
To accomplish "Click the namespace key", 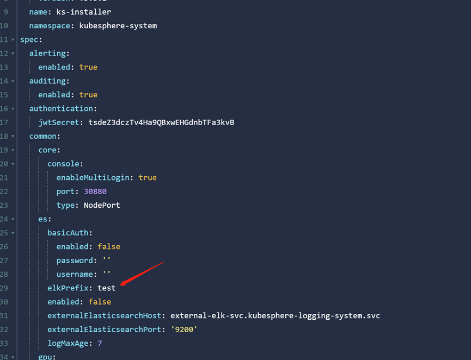I will coord(50,26).
